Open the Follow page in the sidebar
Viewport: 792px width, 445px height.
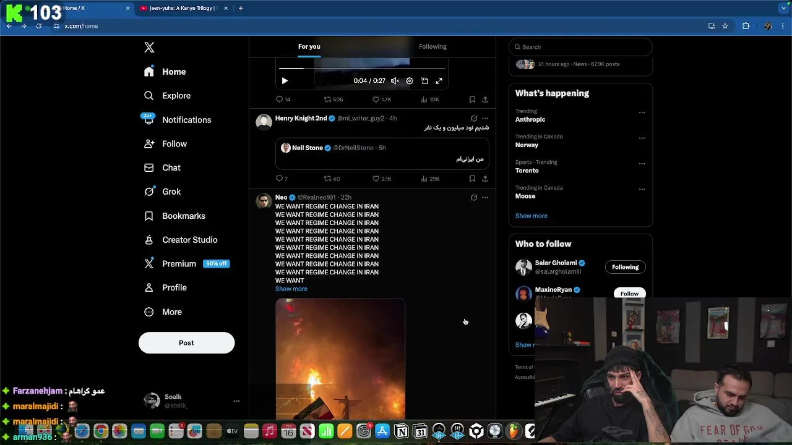(165, 144)
